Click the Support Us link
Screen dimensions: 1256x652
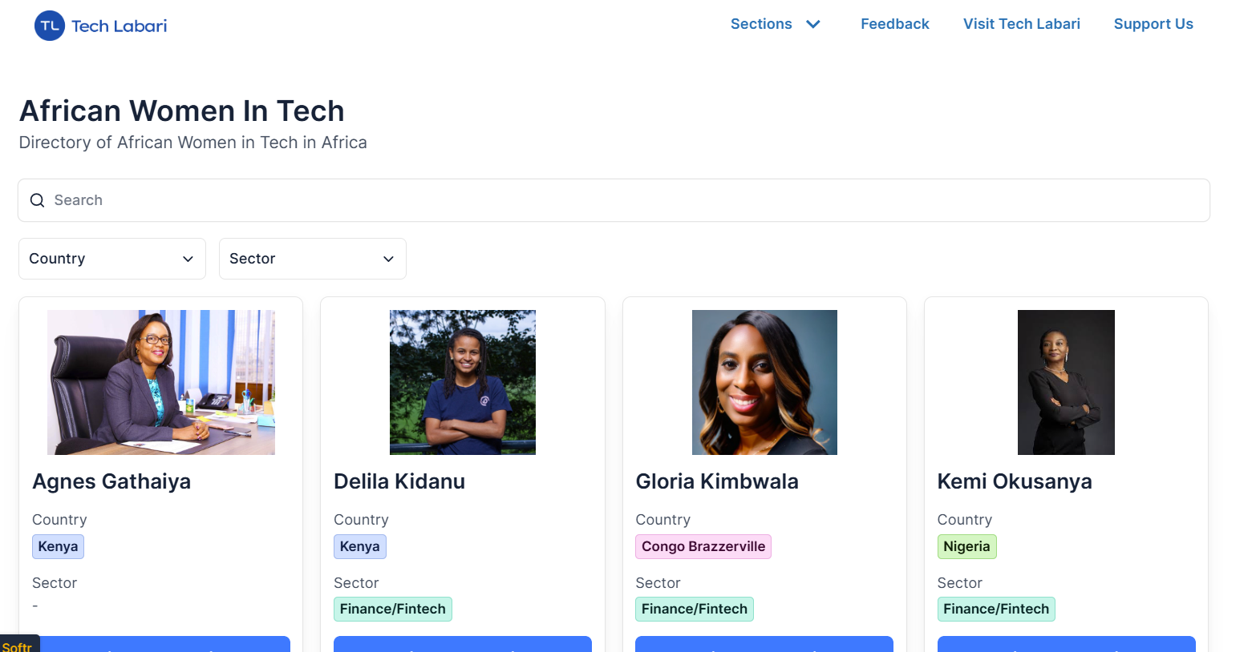tap(1153, 24)
